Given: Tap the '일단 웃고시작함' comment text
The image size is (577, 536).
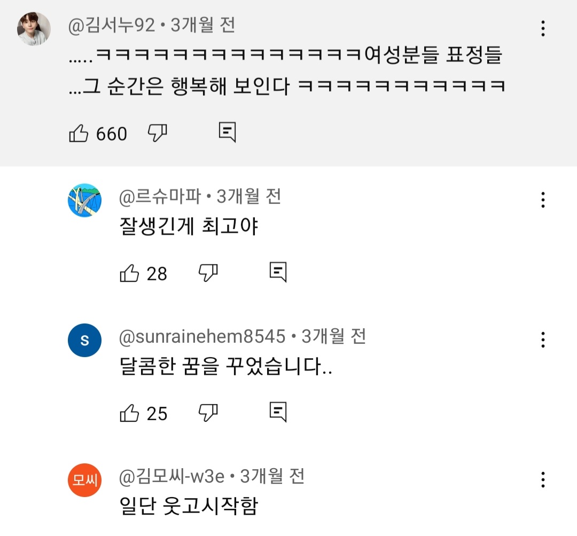Looking at the screenshot, I should 189,506.
